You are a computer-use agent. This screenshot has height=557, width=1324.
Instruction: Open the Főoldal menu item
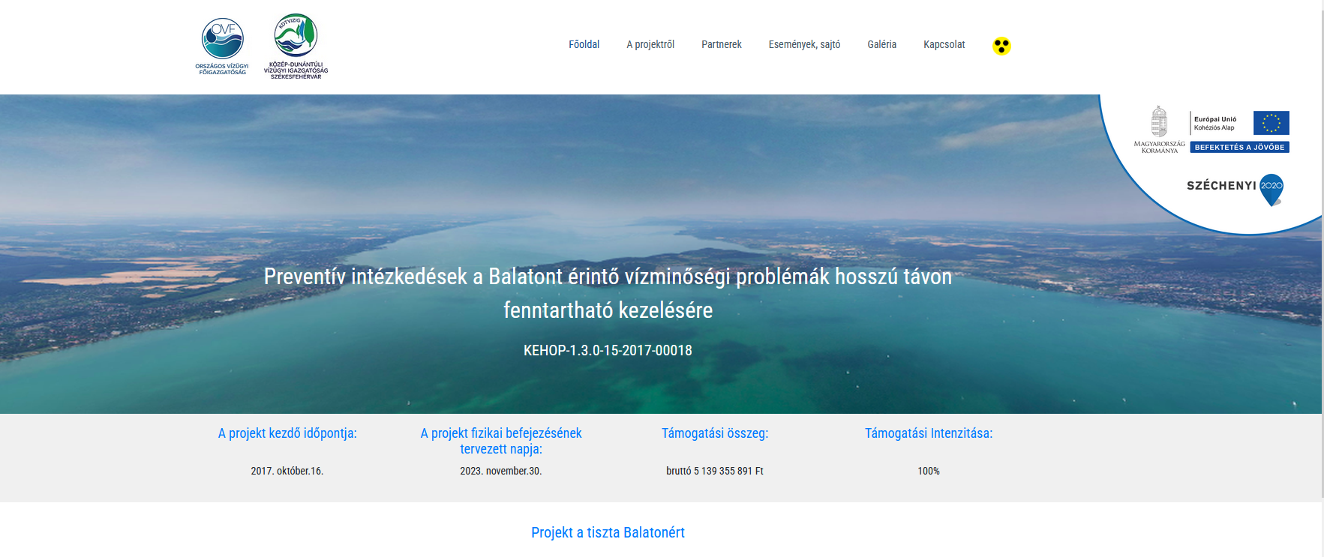click(584, 44)
